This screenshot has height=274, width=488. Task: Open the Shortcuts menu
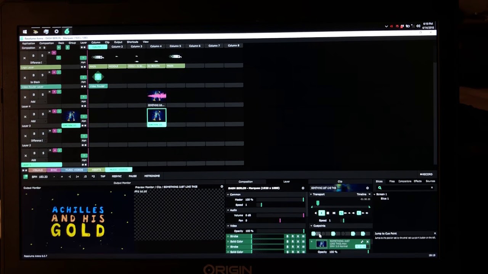pyautogui.click(x=132, y=42)
